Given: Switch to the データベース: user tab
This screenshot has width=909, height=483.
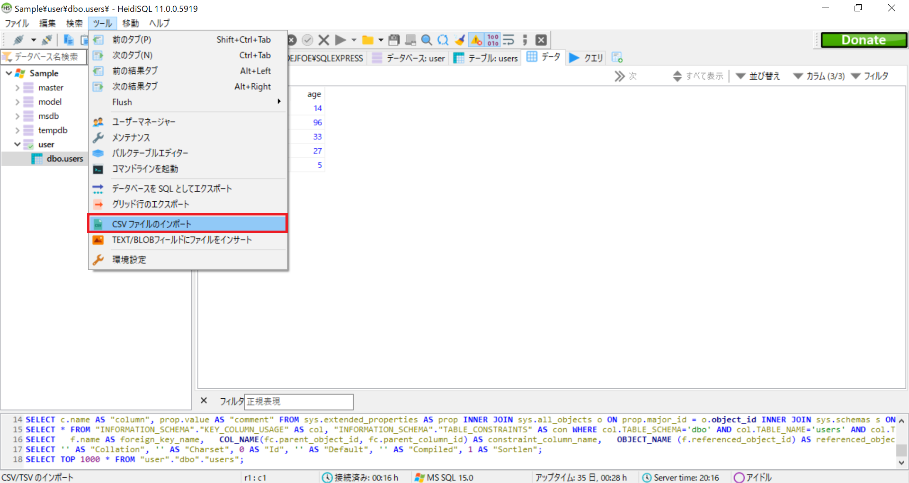Looking at the screenshot, I should click(x=409, y=58).
